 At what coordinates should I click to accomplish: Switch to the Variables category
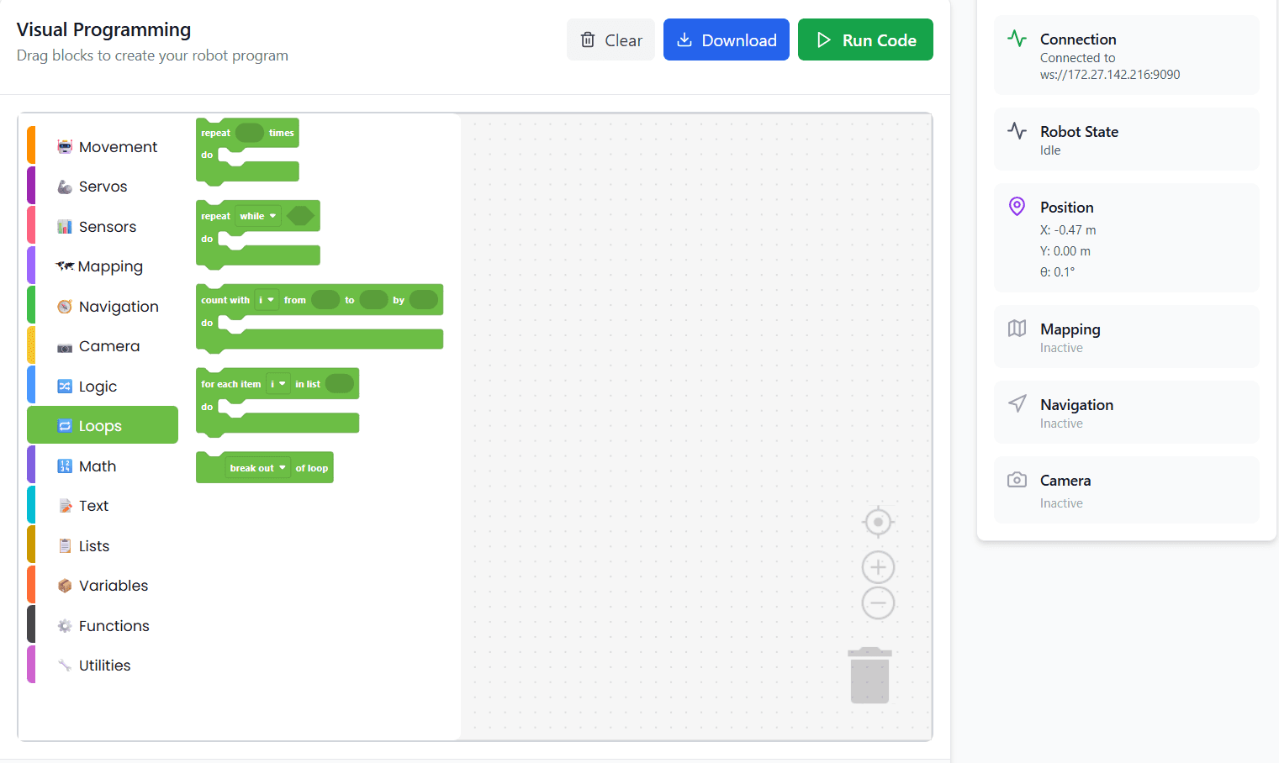[113, 586]
